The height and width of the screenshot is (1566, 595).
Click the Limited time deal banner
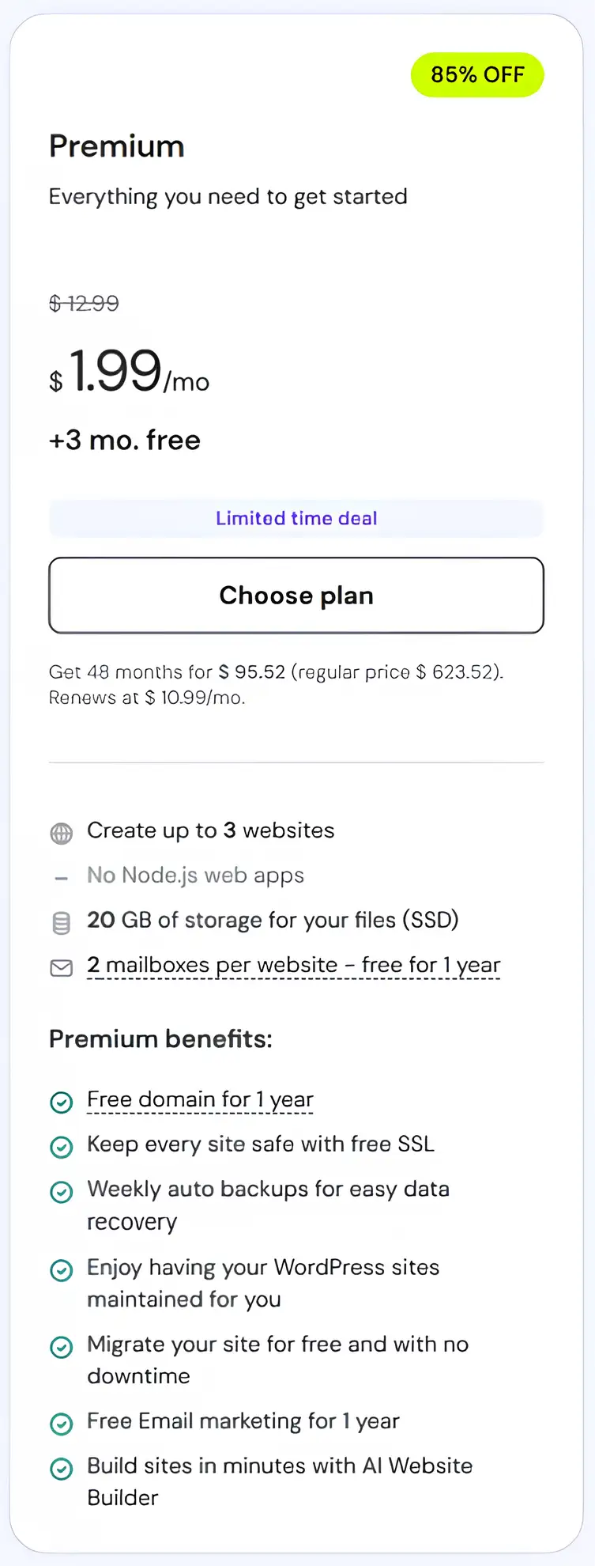tap(296, 519)
